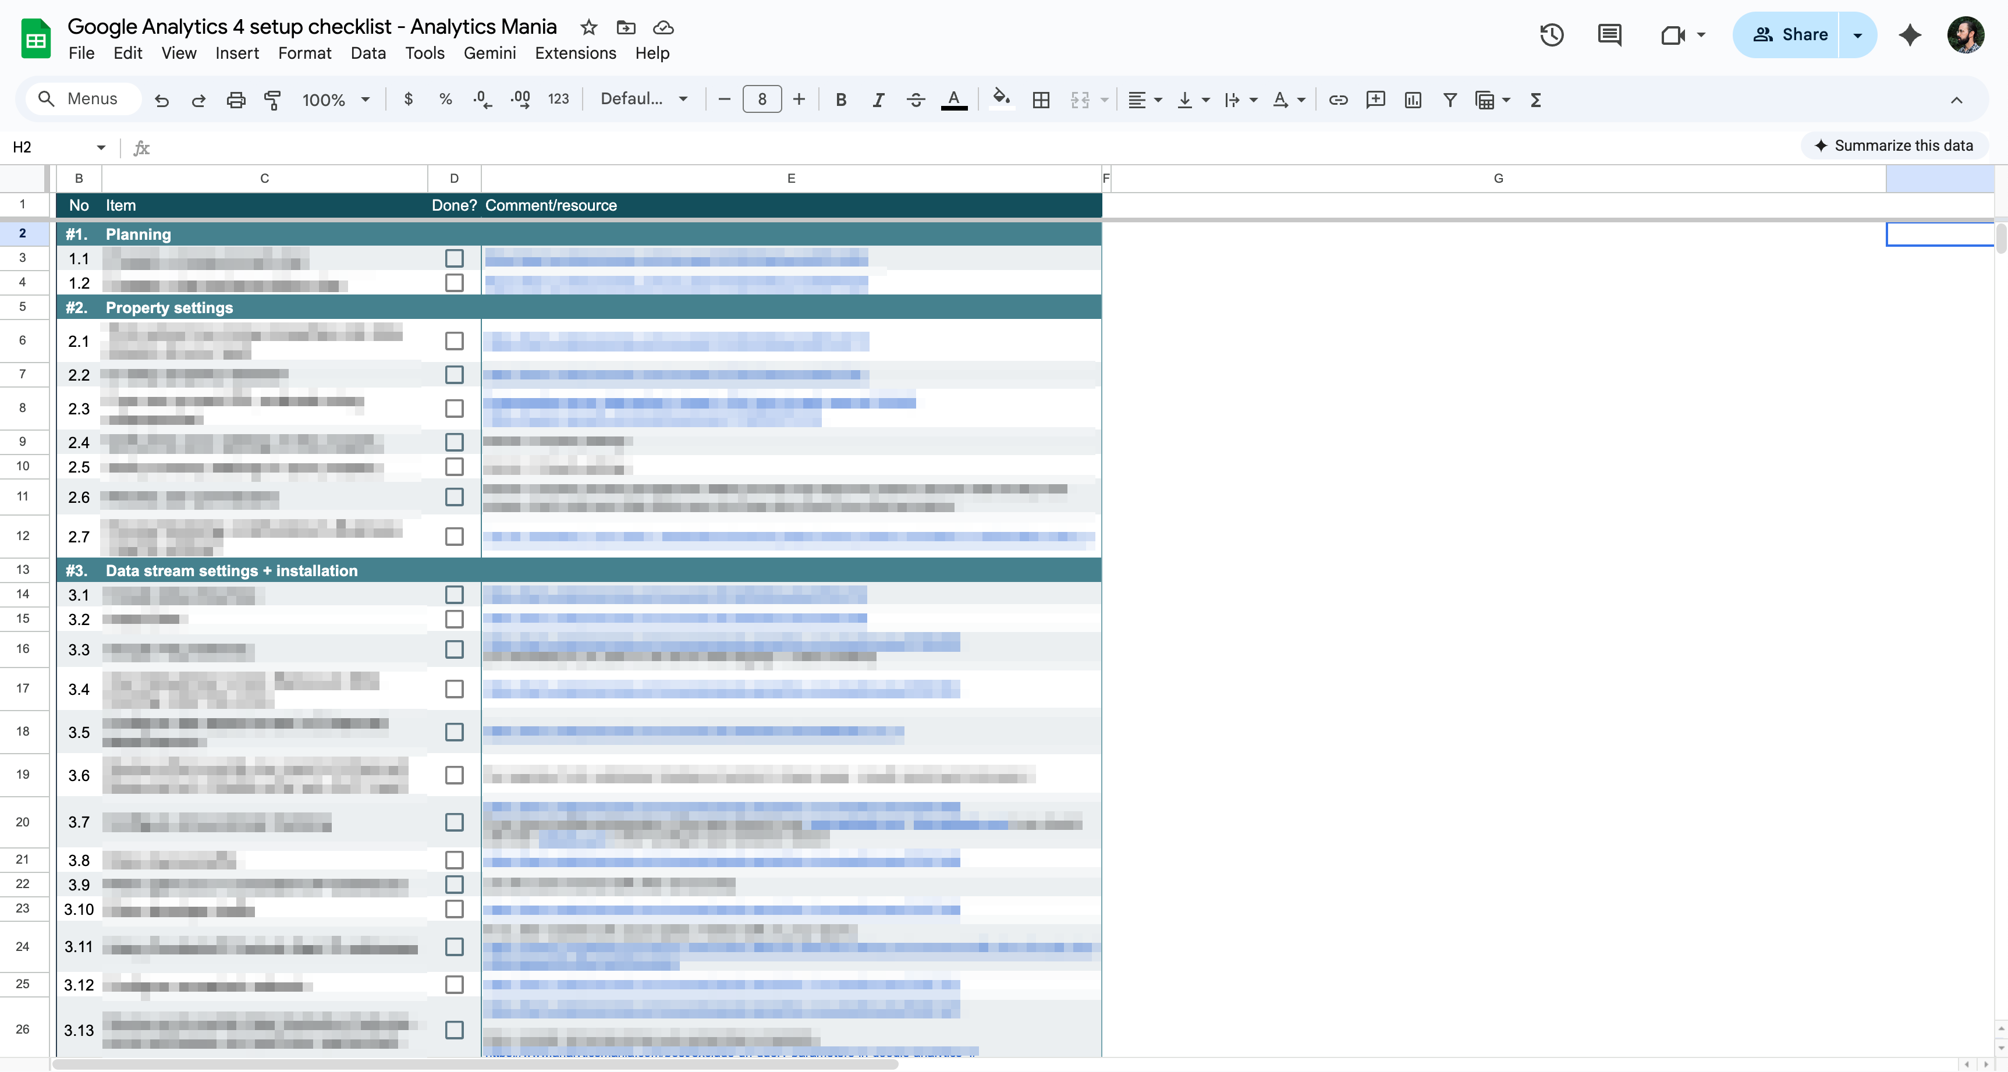
Task: Click the insert link icon
Action: pyautogui.click(x=1339, y=100)
